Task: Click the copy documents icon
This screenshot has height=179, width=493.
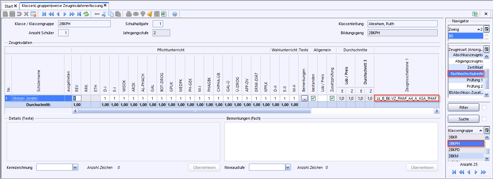Action: [x=111, y=14]
